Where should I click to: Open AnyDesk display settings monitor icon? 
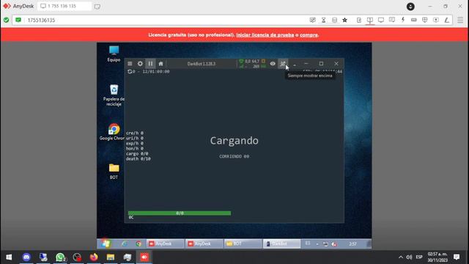coord(381,20)
